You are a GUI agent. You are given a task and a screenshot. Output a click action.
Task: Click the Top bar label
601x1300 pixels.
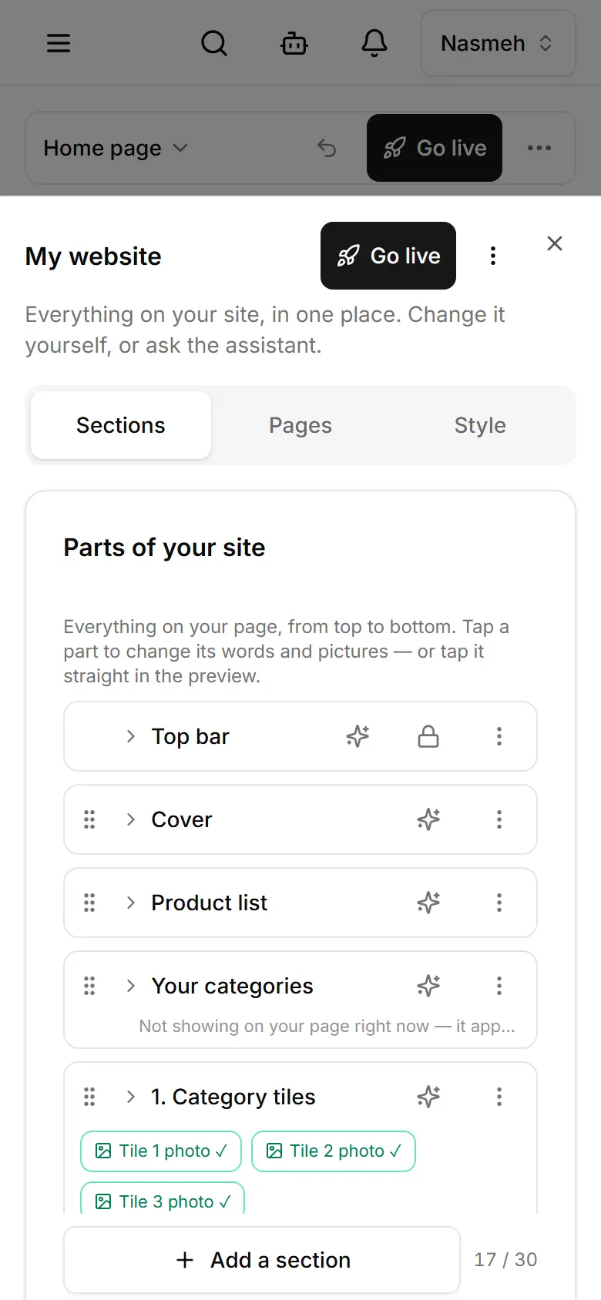(190, 736)
